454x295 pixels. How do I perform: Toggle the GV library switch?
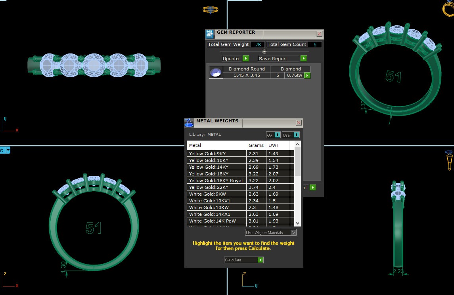click(277, 135)
